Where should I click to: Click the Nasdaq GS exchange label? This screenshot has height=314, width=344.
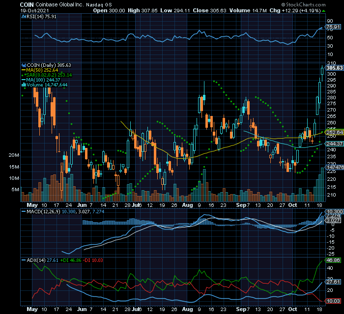coord(99,4)
